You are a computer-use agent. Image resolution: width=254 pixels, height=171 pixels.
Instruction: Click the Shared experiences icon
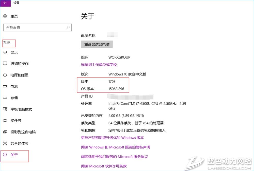point(5,143)
